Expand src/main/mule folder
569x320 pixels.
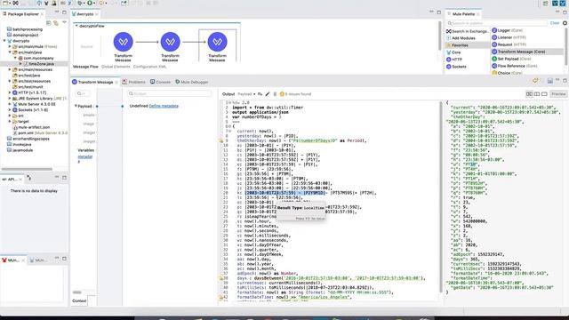click(x=10, y=46)
